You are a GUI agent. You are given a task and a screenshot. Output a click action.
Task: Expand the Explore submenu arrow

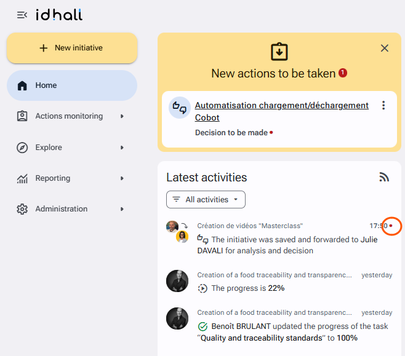(122, 148)
